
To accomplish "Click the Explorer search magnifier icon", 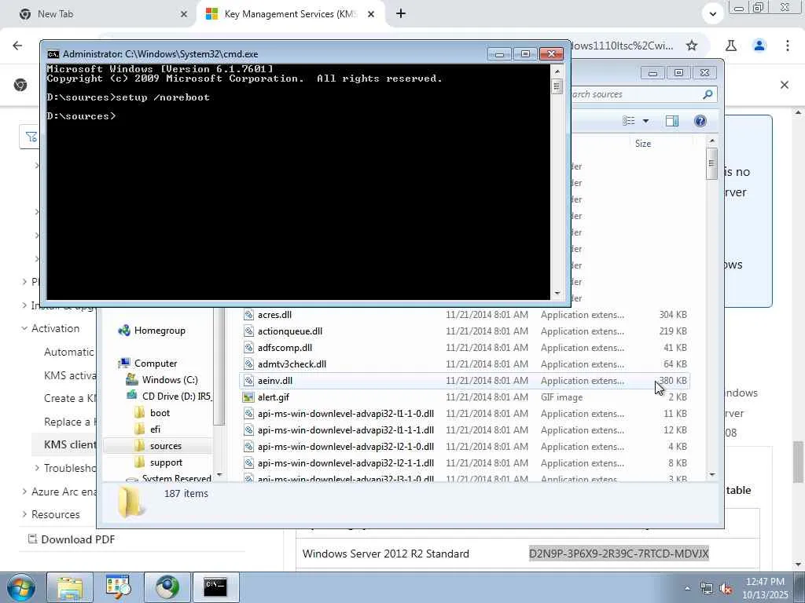I will (708, 94).
